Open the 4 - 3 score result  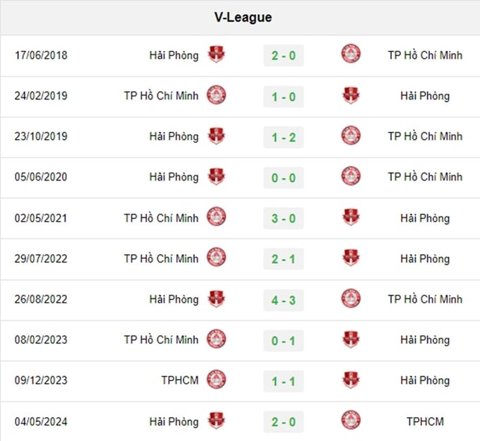284,300
